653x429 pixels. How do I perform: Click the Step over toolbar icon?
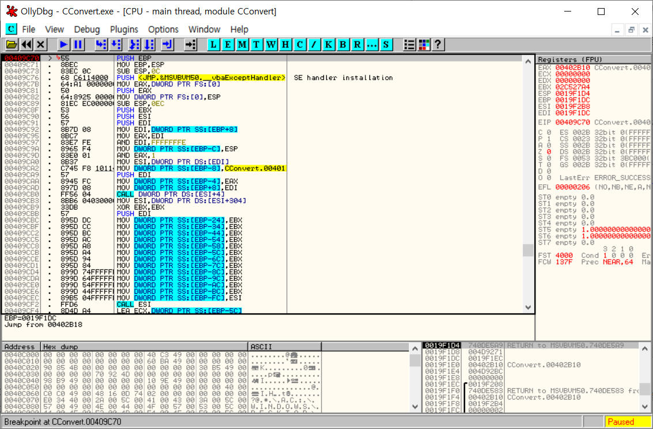[x=115, y=44]
